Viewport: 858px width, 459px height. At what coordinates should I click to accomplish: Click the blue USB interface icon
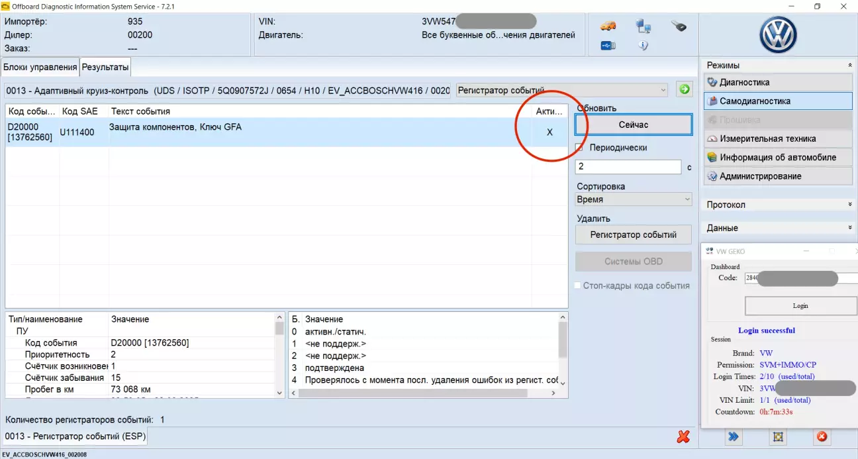point(608,46)
